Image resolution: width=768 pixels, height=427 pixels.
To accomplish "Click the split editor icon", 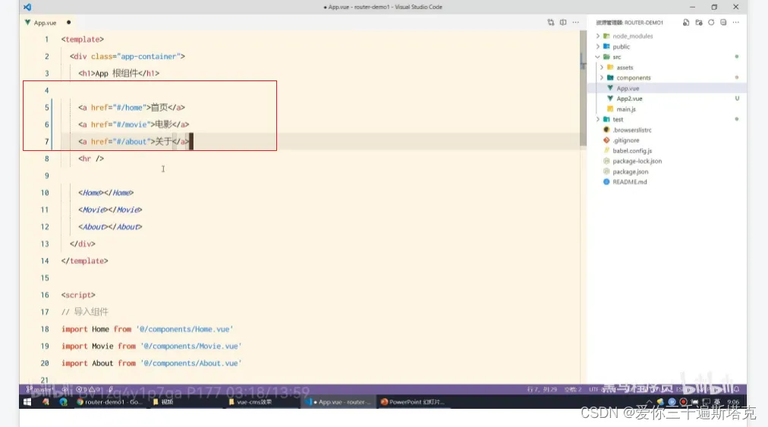I will [563, 23].
